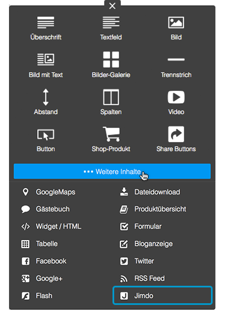Add a Trennstrich divider line
The width and height of the screenshot is (225, 310).
click(x=176, y=65)
